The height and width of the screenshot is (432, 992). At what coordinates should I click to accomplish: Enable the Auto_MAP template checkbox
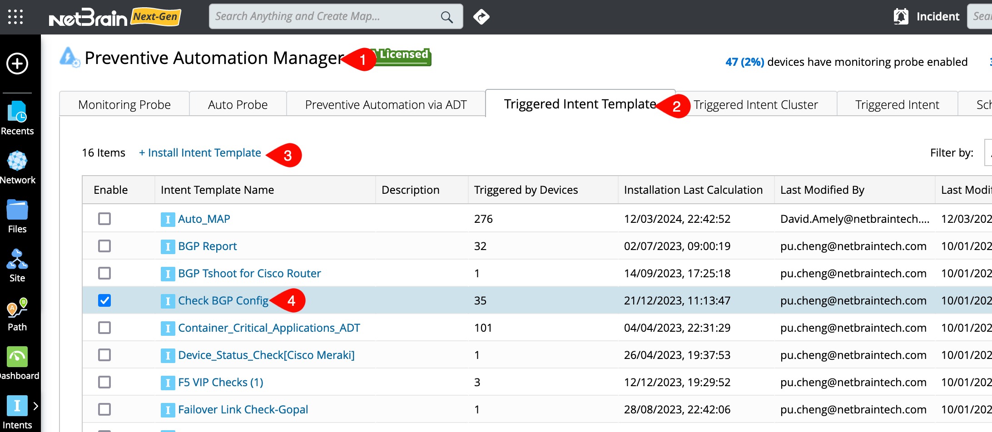104,219
